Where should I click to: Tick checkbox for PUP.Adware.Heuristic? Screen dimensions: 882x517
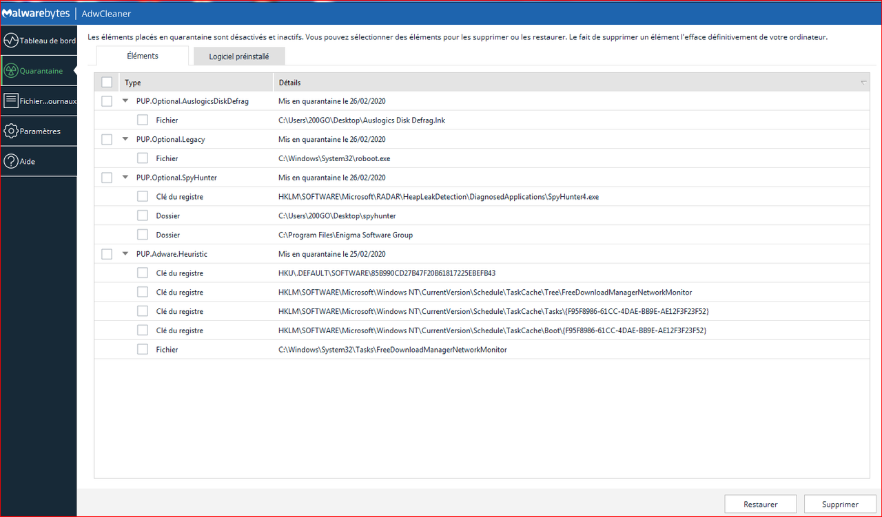[107, 254]
